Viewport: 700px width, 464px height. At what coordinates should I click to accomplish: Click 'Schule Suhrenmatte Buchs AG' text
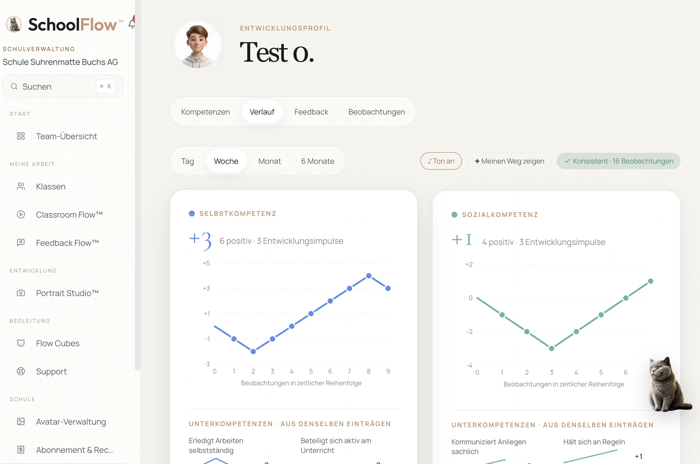click(60, 62)
